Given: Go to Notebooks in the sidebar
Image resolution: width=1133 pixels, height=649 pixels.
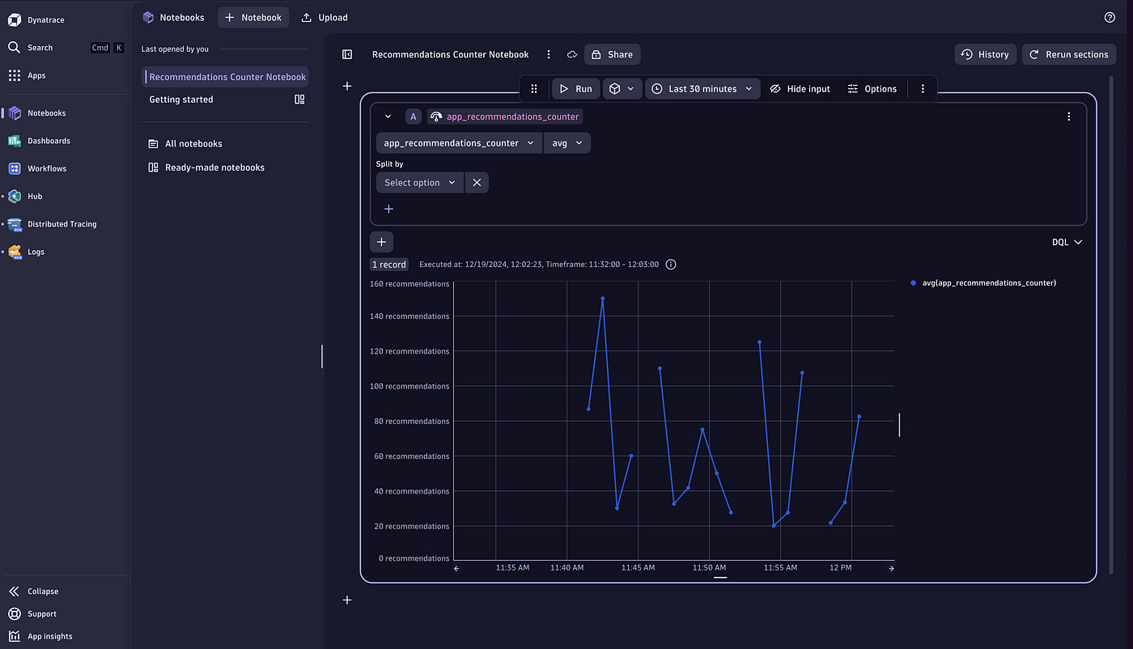Looking at the screenshot, I should (46, 113).
